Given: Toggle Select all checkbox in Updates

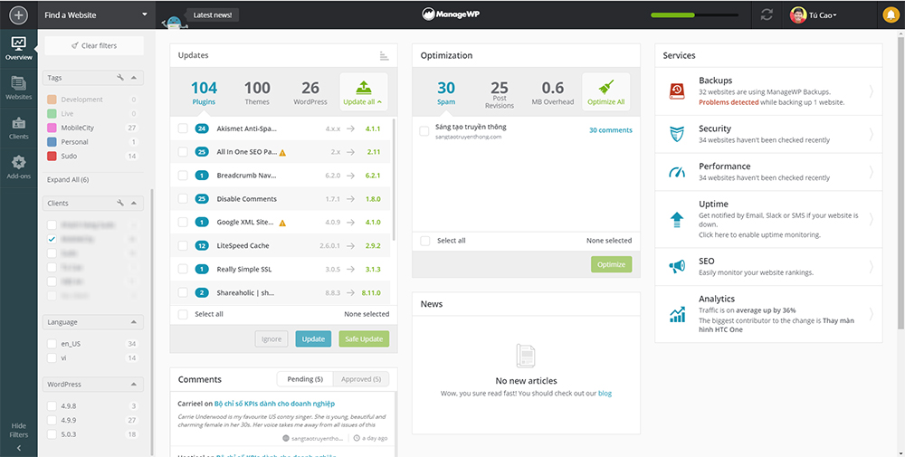Looking at the screenshot, I should click(x=183, y=315).
